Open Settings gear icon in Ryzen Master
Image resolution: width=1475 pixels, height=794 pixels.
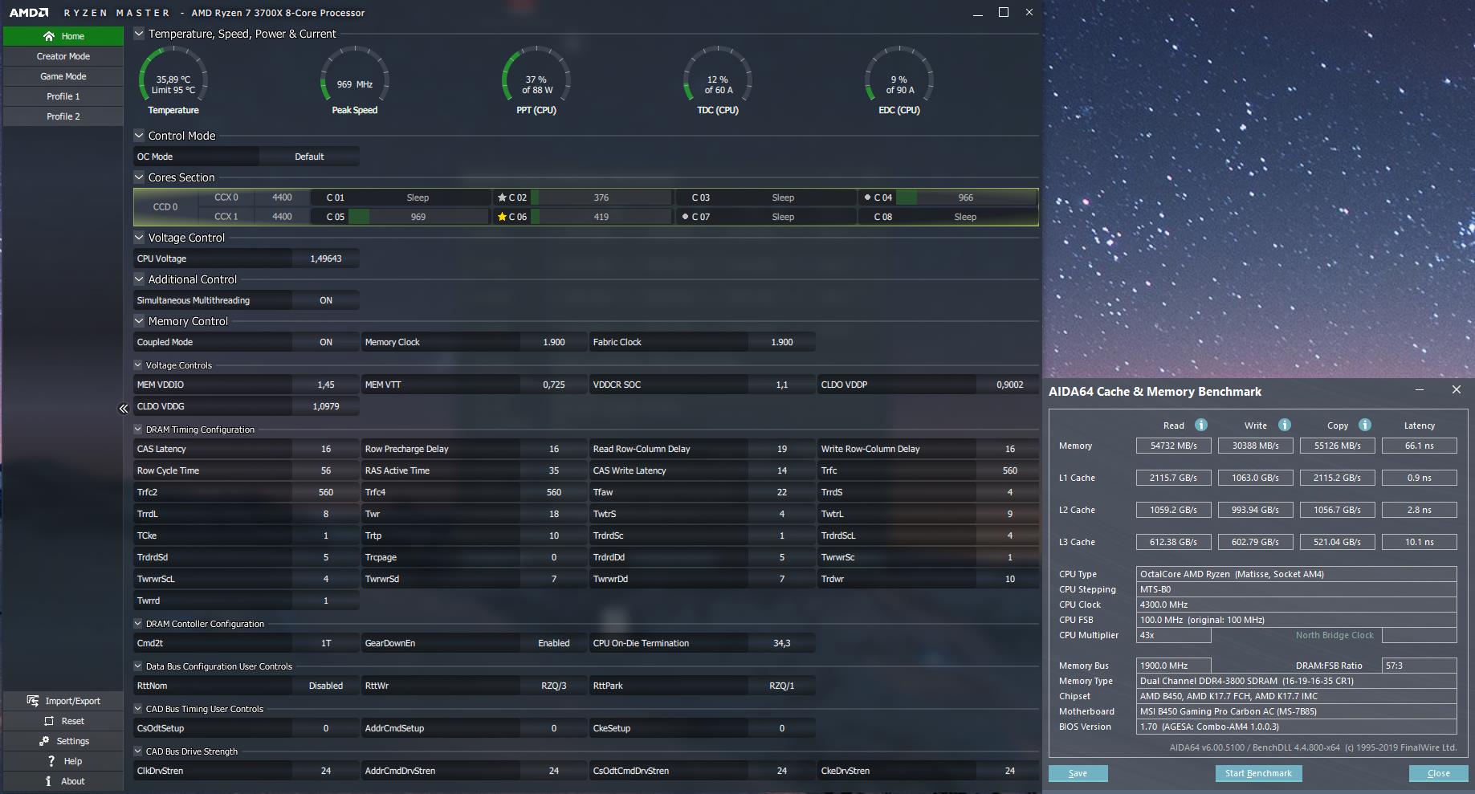coord(44,741)
